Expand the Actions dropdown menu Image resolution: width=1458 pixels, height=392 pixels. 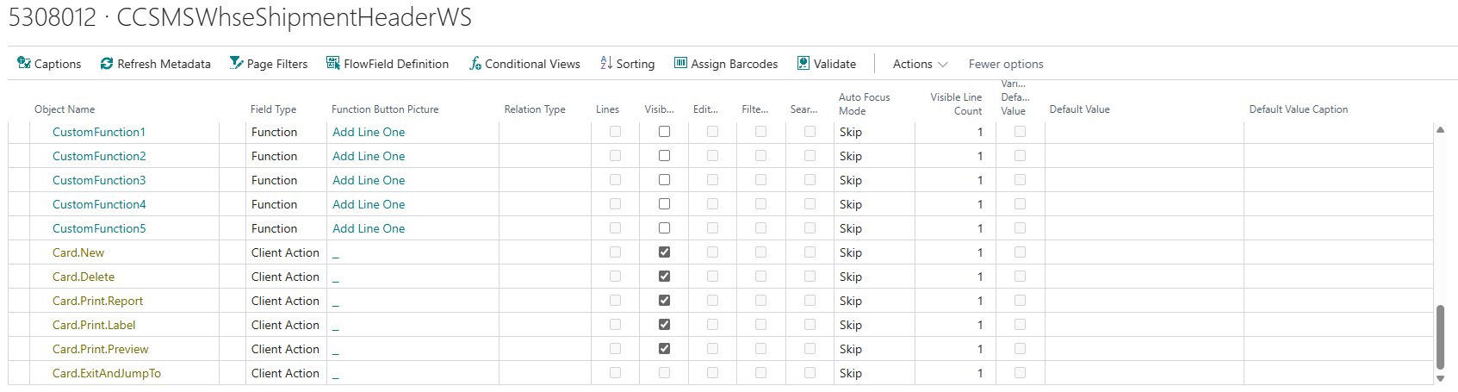tap(920, 64)
